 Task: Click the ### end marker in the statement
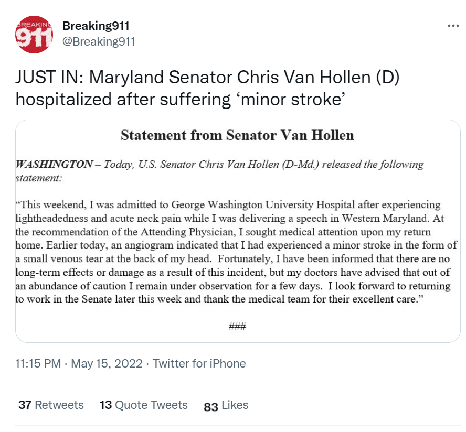click(x=237, y=327)
